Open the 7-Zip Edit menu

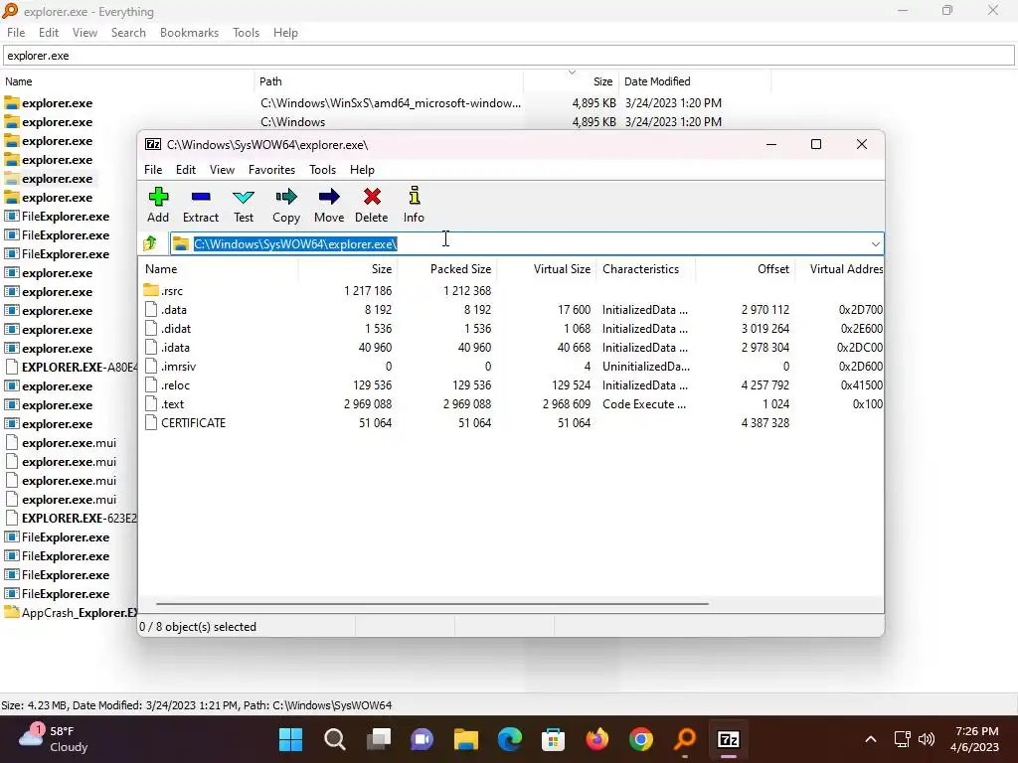click(x=186, y=169)
